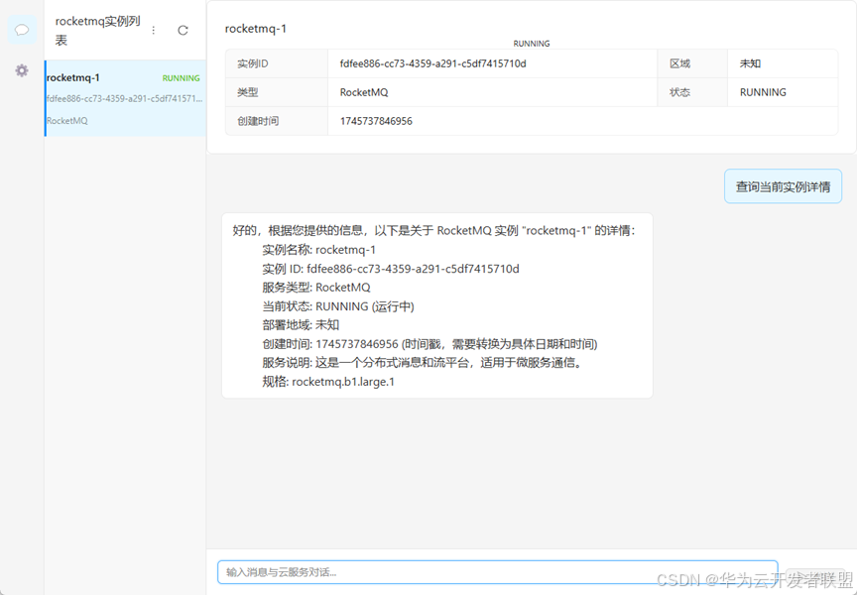
Task: Click the reply's opening line 好的，根据您提供的信息
Action: [434, 231]
